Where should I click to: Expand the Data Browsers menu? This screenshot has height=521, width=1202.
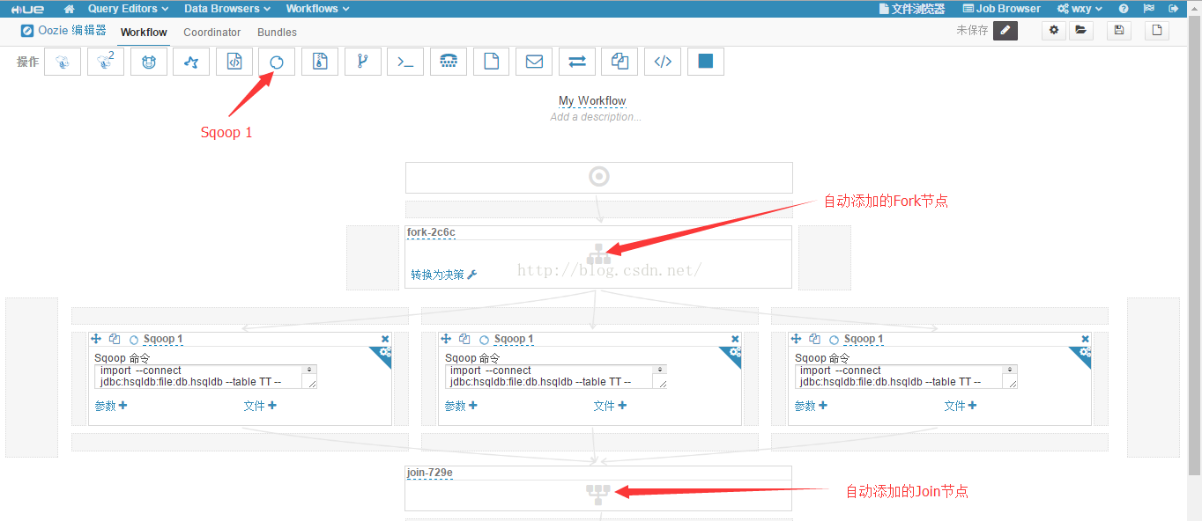pyautogui.click(x=227, y=9)
